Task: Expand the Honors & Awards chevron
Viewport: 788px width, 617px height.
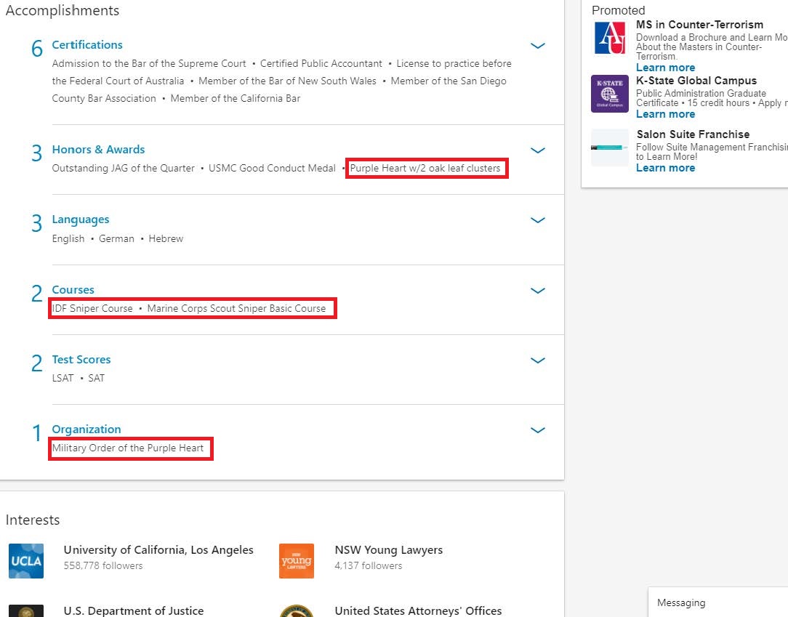Action: [538, 150]
